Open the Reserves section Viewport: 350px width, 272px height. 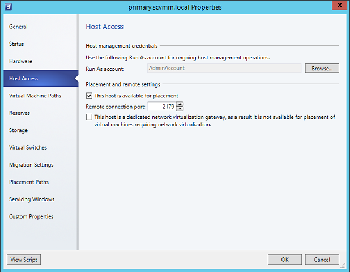click(x=20, y=113)
